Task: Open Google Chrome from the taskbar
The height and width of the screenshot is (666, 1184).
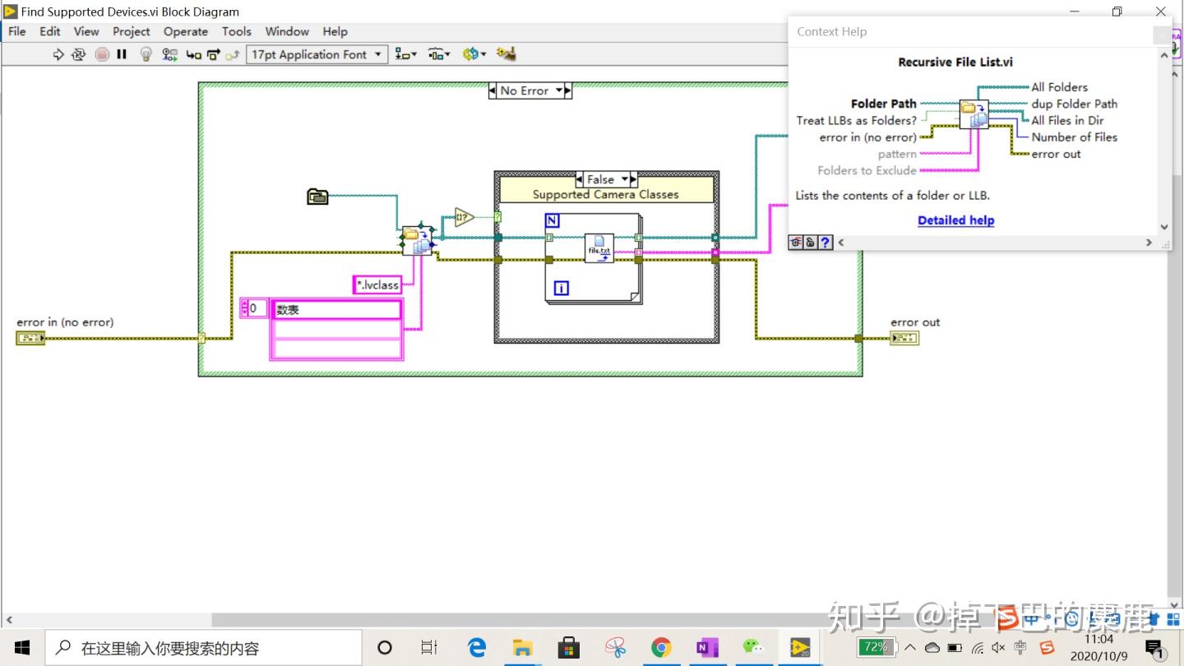Action: click(661, 648)
